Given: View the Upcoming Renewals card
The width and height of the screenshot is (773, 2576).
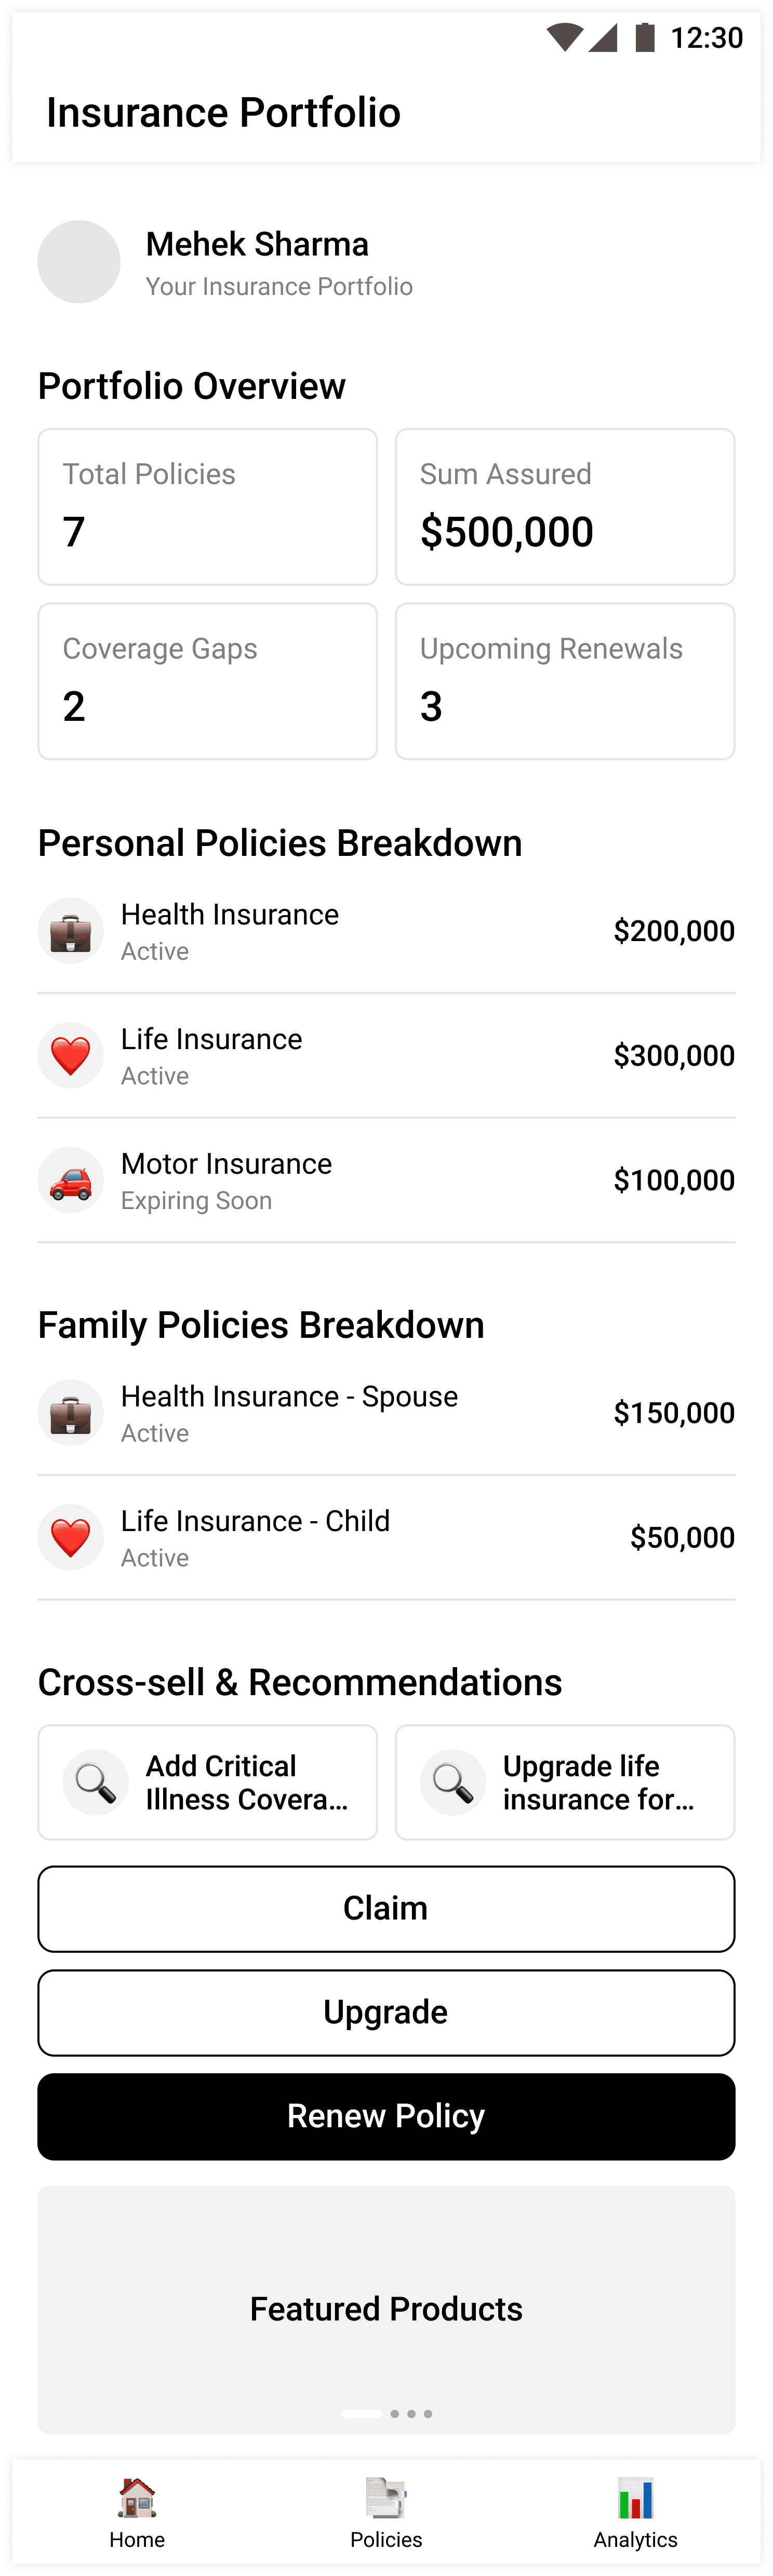Looking at the screenshot, I should point(565,681).
